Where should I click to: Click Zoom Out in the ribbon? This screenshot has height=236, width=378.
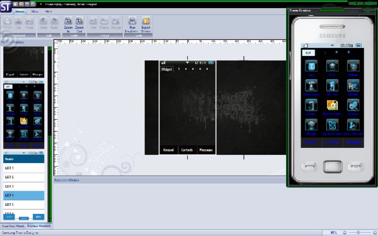[x=79, y=25]
